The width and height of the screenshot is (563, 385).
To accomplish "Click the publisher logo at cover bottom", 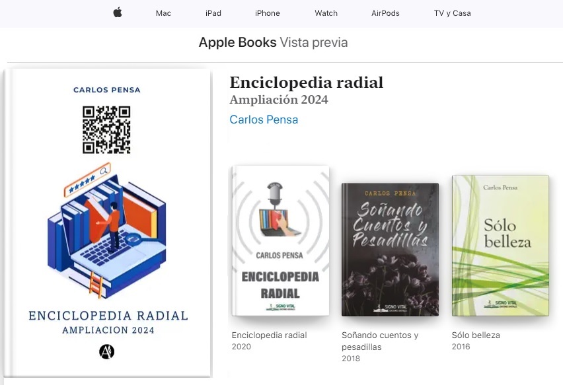I will coord(106,351).
